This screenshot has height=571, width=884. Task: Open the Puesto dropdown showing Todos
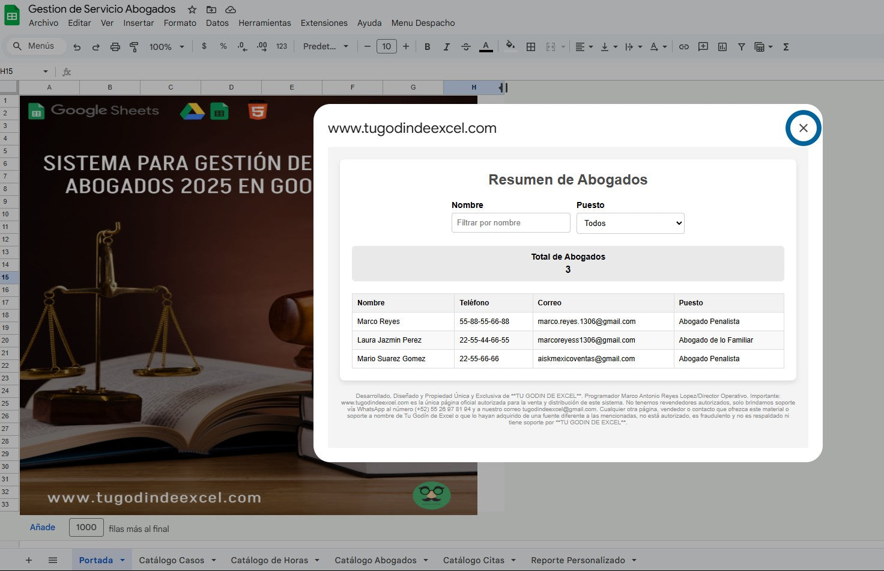pyautogui.click(x=631, y=223)
